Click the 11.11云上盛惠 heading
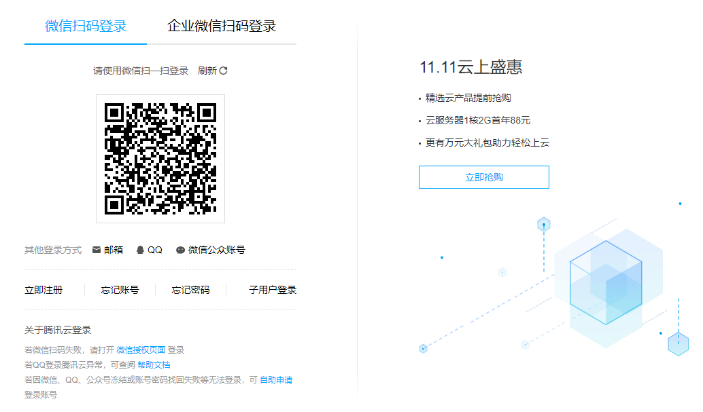Image resolution: width=703 pixels, height=412 pixels. tap(470, 67)
